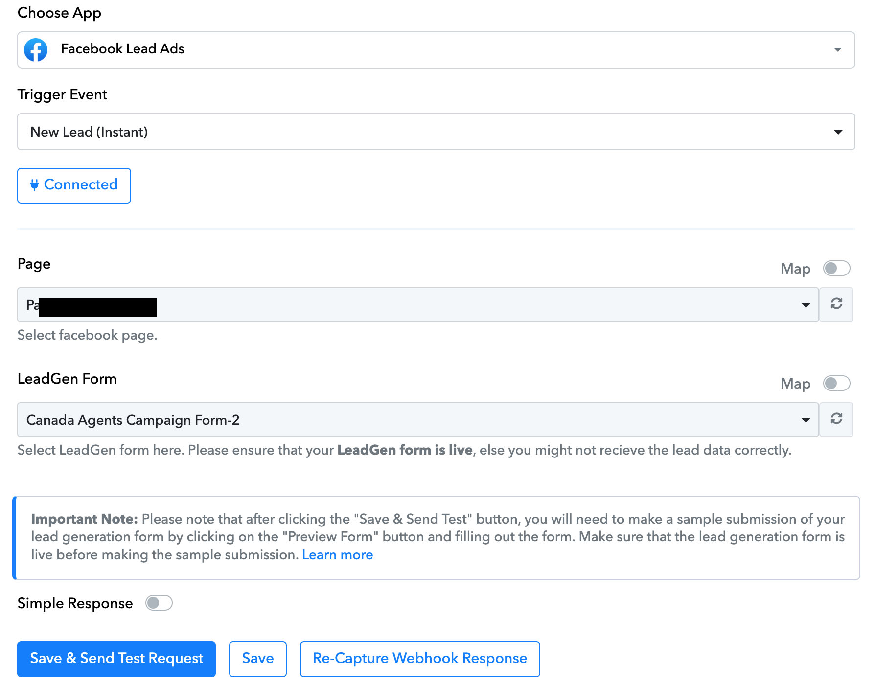Enable the Simple Response toggle
Screen dimensions: 875x686
click(x=159, y=603)
